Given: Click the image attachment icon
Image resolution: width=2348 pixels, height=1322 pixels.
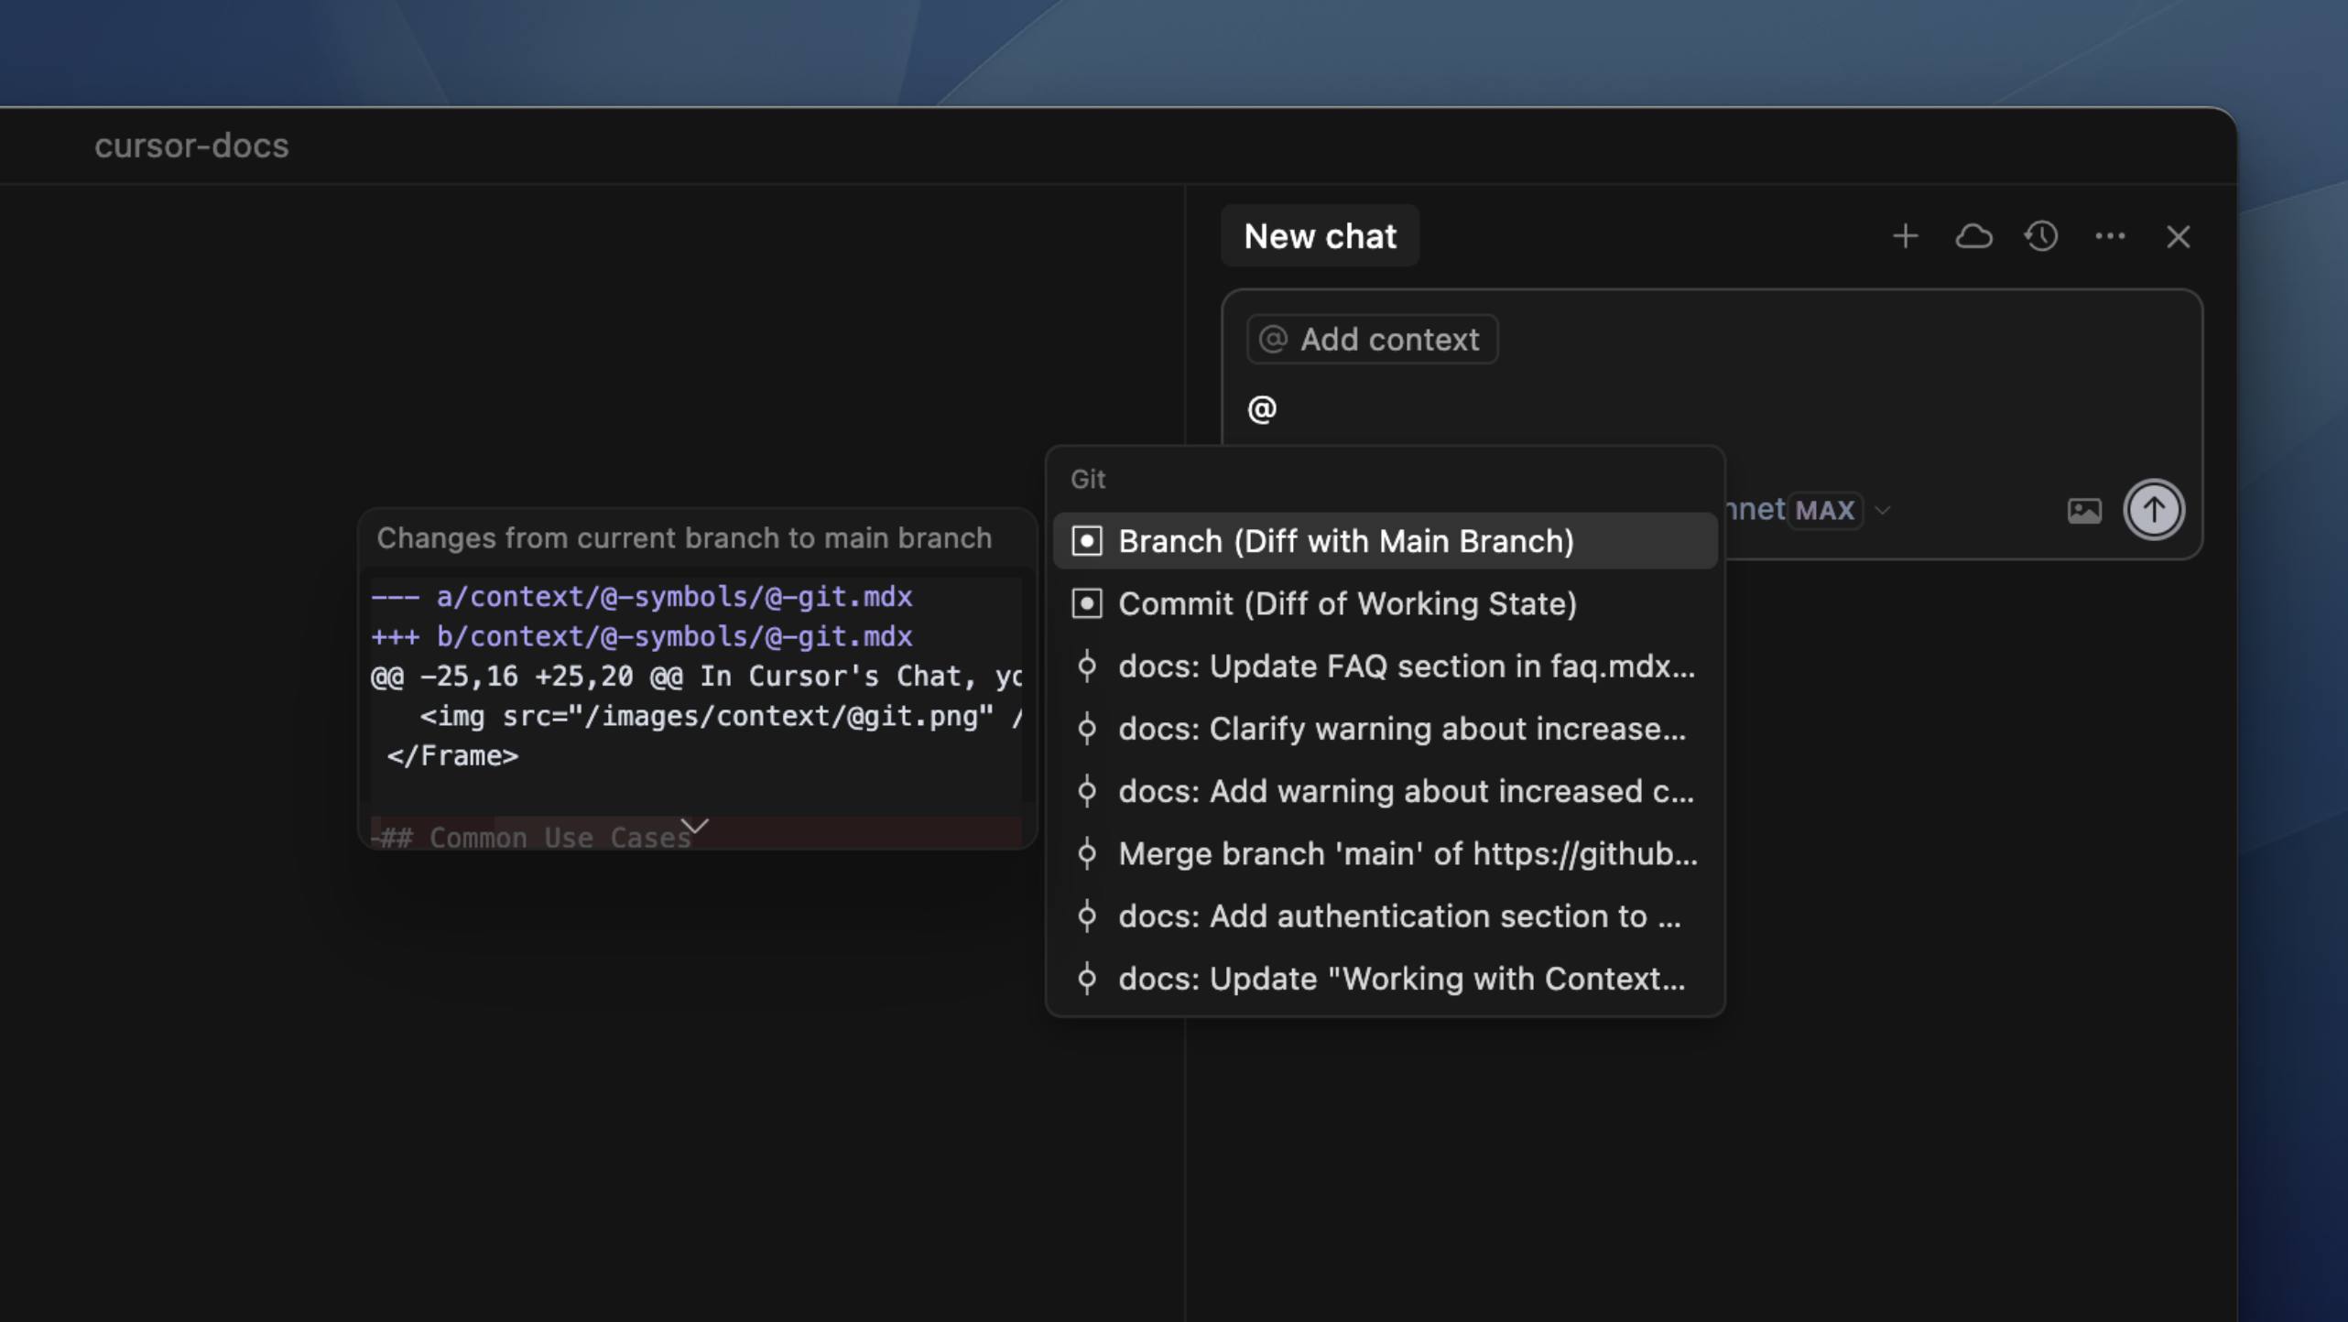Looking at the screenshot, I should pyautogui.click(x=2084, y=510).
